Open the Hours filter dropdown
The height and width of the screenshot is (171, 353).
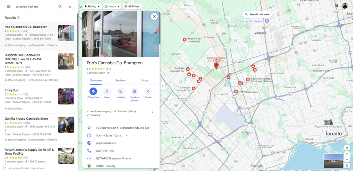[112, 7]
